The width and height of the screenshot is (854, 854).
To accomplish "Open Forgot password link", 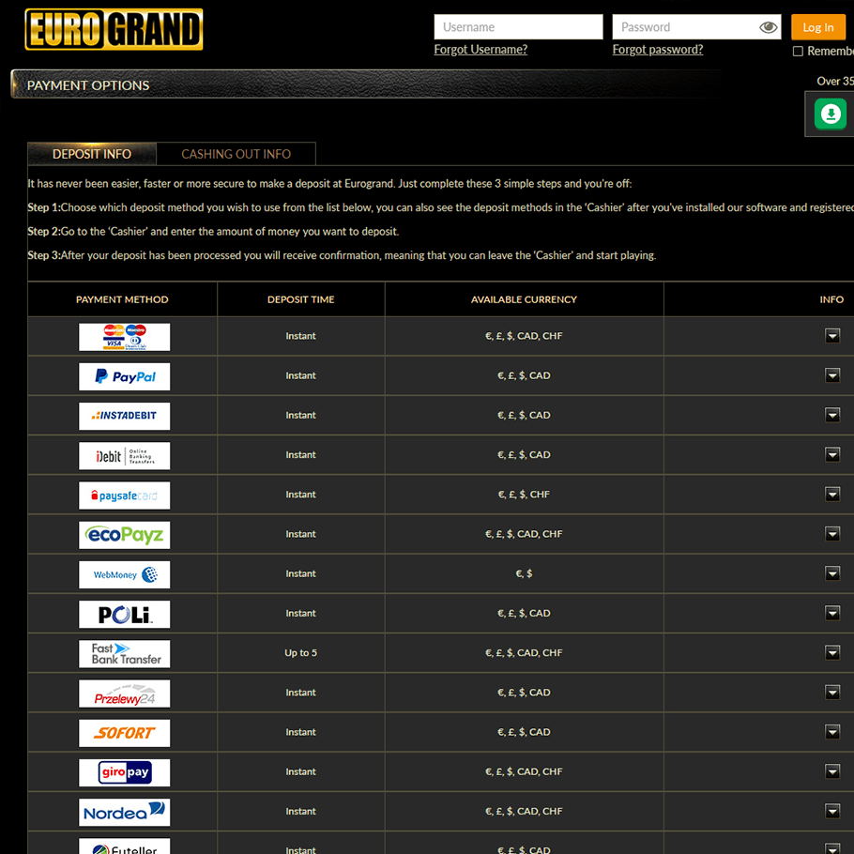I will (x=657, y=50).
